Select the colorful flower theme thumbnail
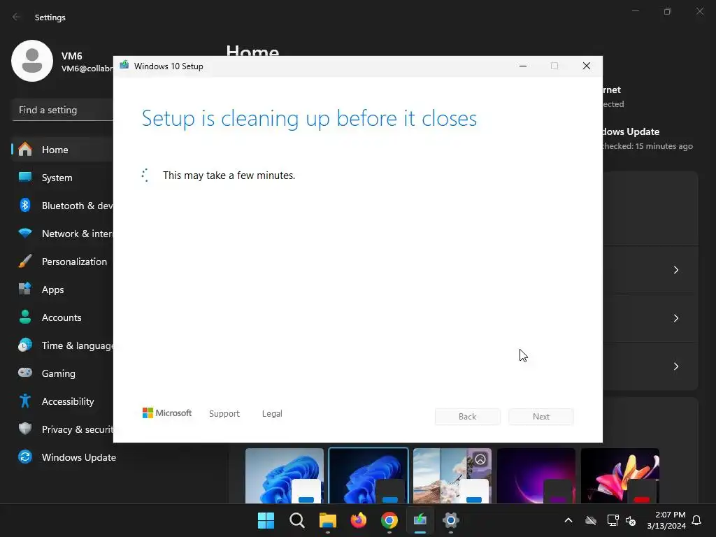 click(620, 475)
